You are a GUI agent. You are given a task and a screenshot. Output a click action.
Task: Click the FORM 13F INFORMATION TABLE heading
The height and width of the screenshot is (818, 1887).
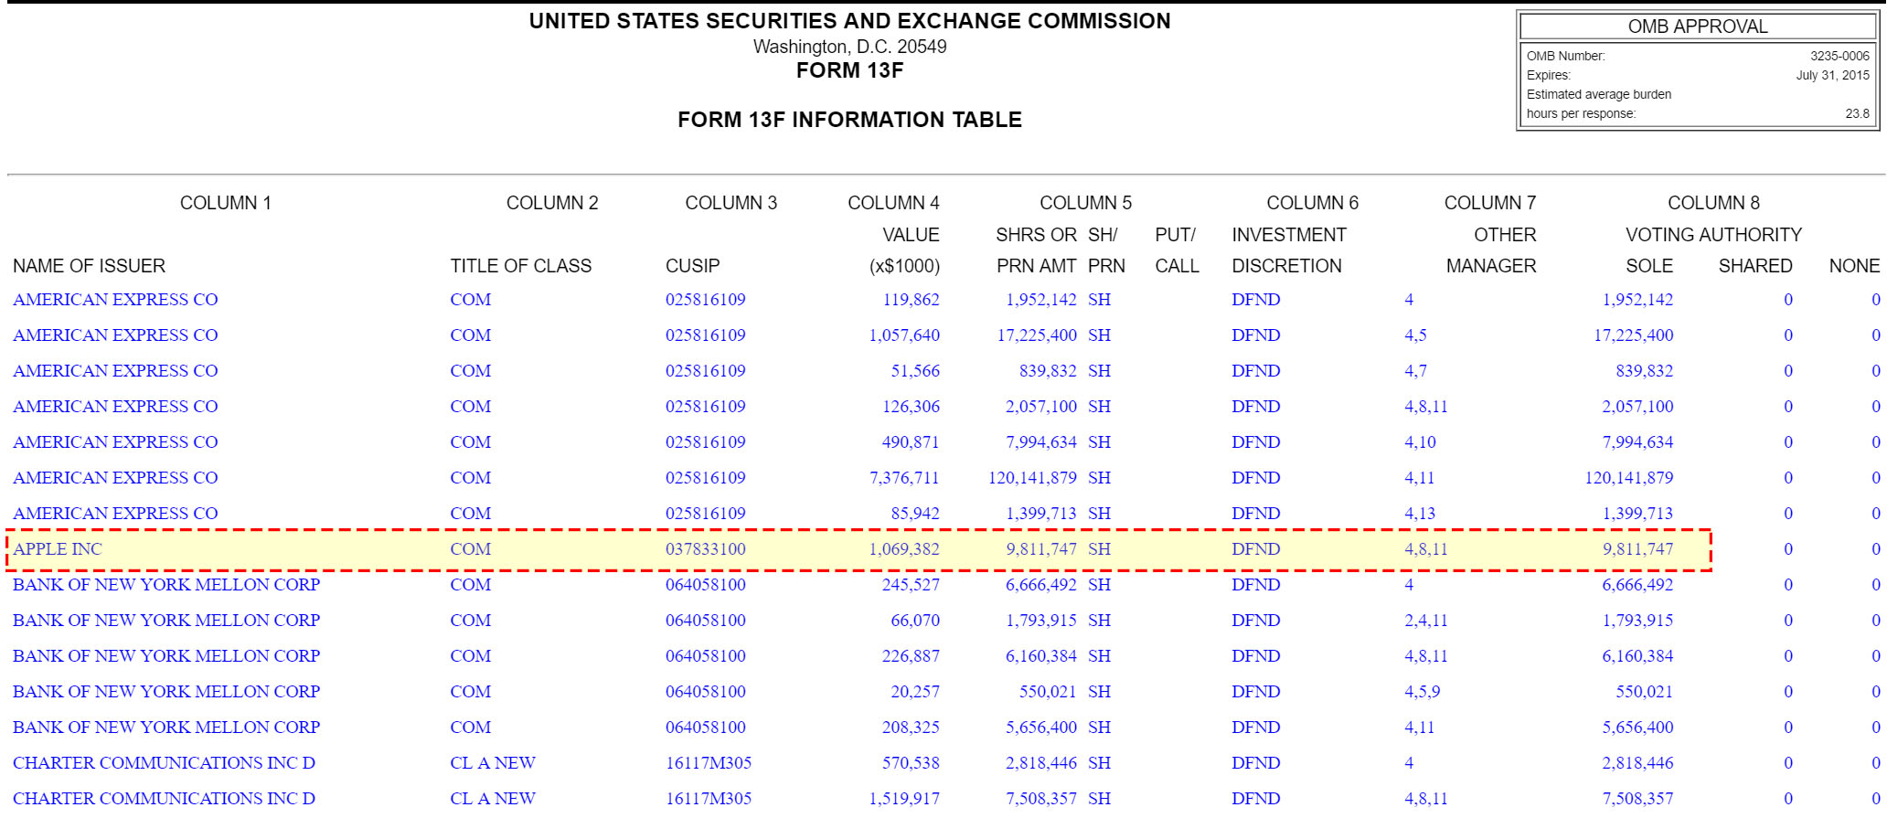point(849,120)
